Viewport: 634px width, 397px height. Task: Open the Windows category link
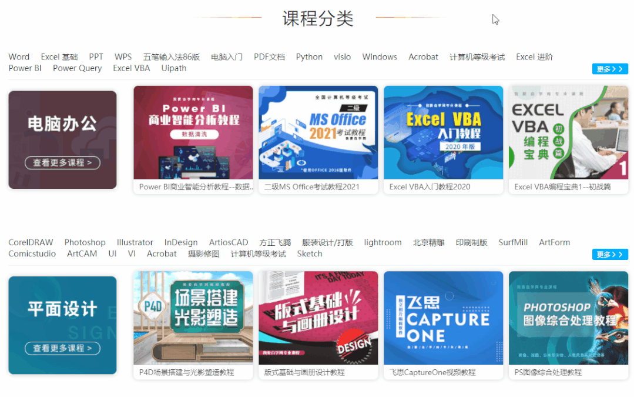(x=379, y=57)
